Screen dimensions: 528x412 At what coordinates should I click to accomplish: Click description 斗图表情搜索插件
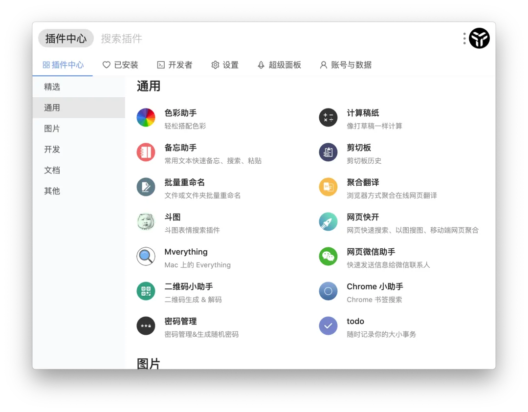(x=192, y=230)
